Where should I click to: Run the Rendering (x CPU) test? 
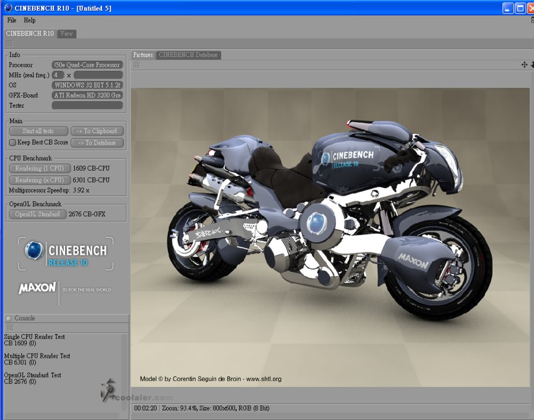pyautogui.click(x=40, y=180)
